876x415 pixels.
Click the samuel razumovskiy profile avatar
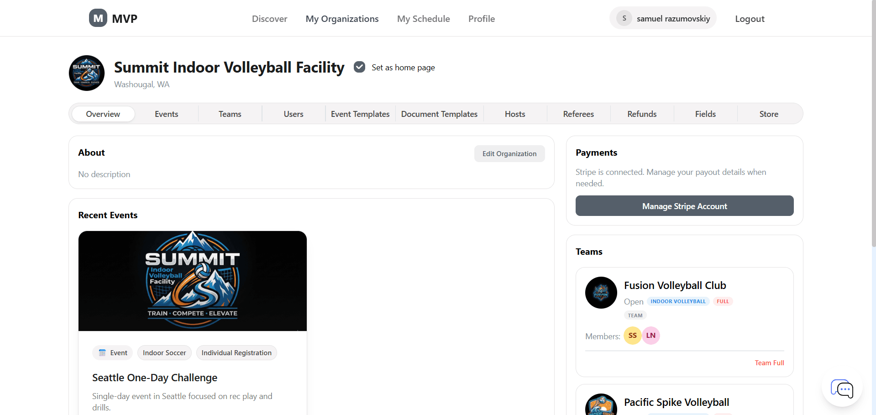(624, 18)
